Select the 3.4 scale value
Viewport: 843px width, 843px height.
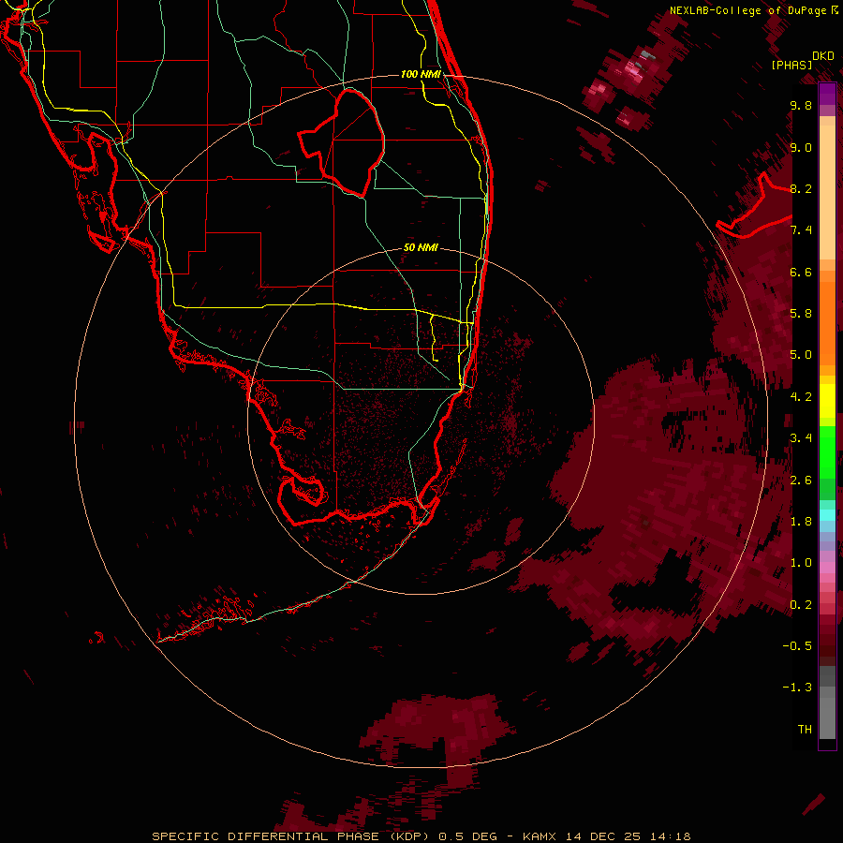pyautogui.click(x=801, y=438)
